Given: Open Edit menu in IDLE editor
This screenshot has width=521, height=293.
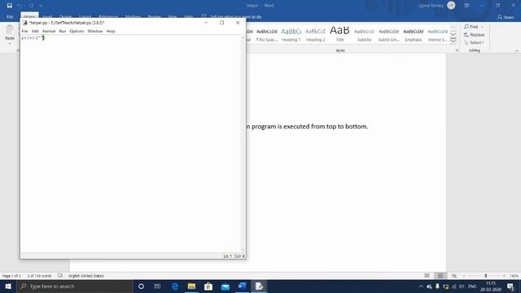Looking at the screenshot, I should pyautogui.click(x=35, y=31).
